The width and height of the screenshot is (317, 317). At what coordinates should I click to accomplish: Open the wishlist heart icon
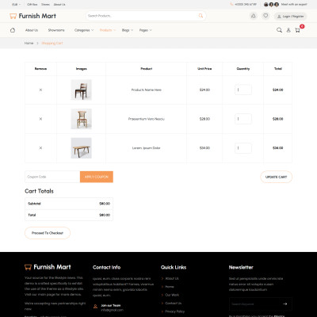pos(265,16)
